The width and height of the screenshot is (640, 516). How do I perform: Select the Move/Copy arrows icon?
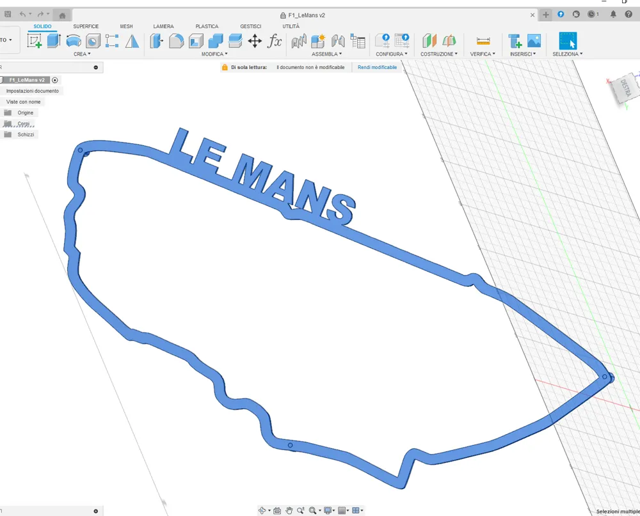coord(255,41)
